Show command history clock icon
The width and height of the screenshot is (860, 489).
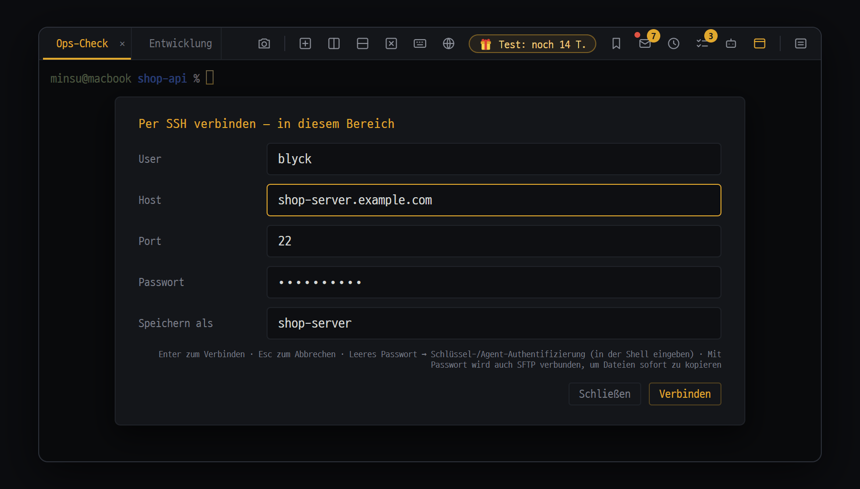coord(674,44)
